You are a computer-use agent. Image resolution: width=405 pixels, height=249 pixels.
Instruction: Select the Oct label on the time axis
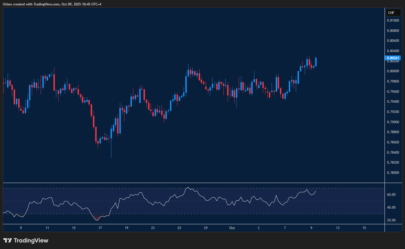tap(232, 228)
